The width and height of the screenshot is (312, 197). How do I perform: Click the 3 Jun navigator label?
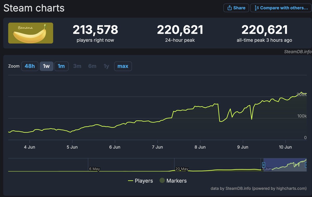click(266, 169)
